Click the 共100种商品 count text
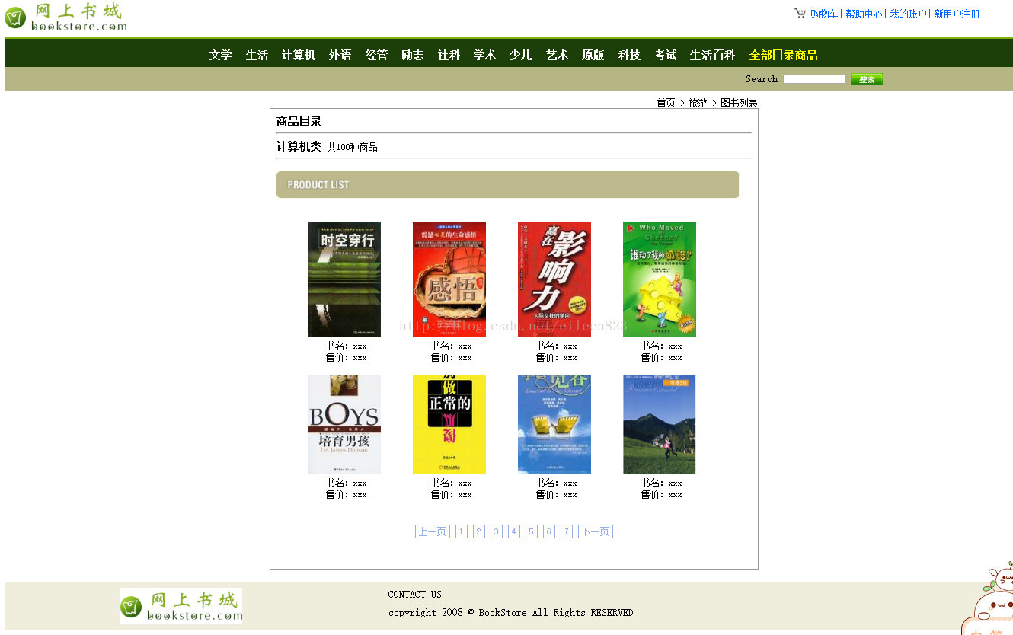Image resolution: width=1013 pixels, height=635 pixels. (353, 147)
